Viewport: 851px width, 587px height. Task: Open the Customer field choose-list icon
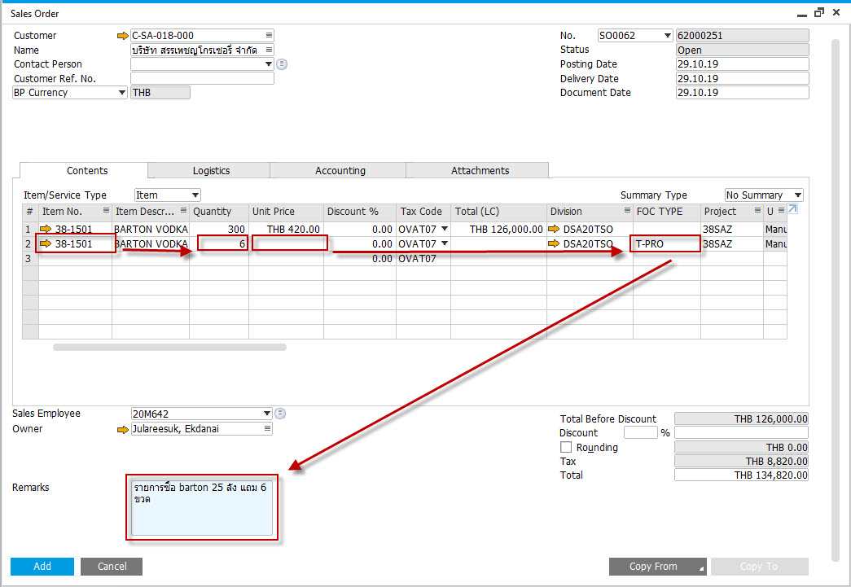tap(269, 35)
